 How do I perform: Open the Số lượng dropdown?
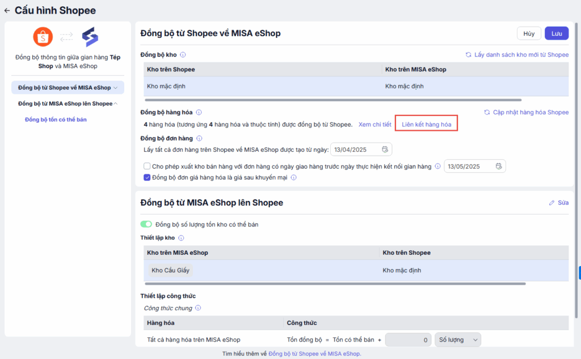pos(458,340)
